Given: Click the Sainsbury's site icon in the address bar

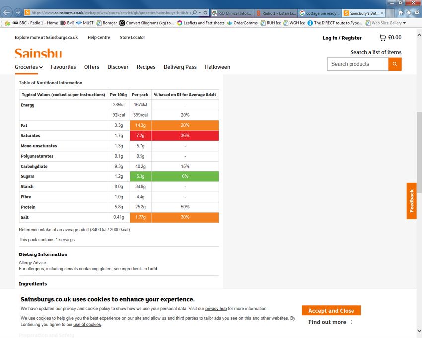Looking at the screenshot, I should point(27,12).
